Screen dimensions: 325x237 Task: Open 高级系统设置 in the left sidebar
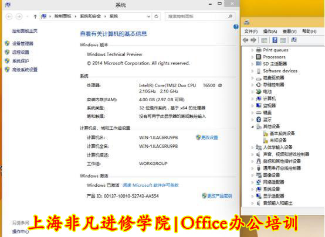point(25,70)
